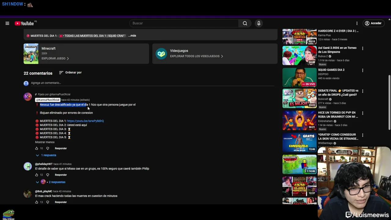The width and height of the screenshot is (391, 220).
Task: Expand description with ...más
Action: click(x=132, y=36)
